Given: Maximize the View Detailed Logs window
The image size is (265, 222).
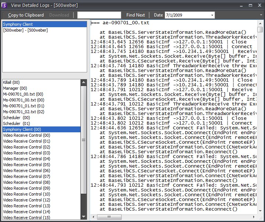Looking at the screenshot, I should pos(250,6).
